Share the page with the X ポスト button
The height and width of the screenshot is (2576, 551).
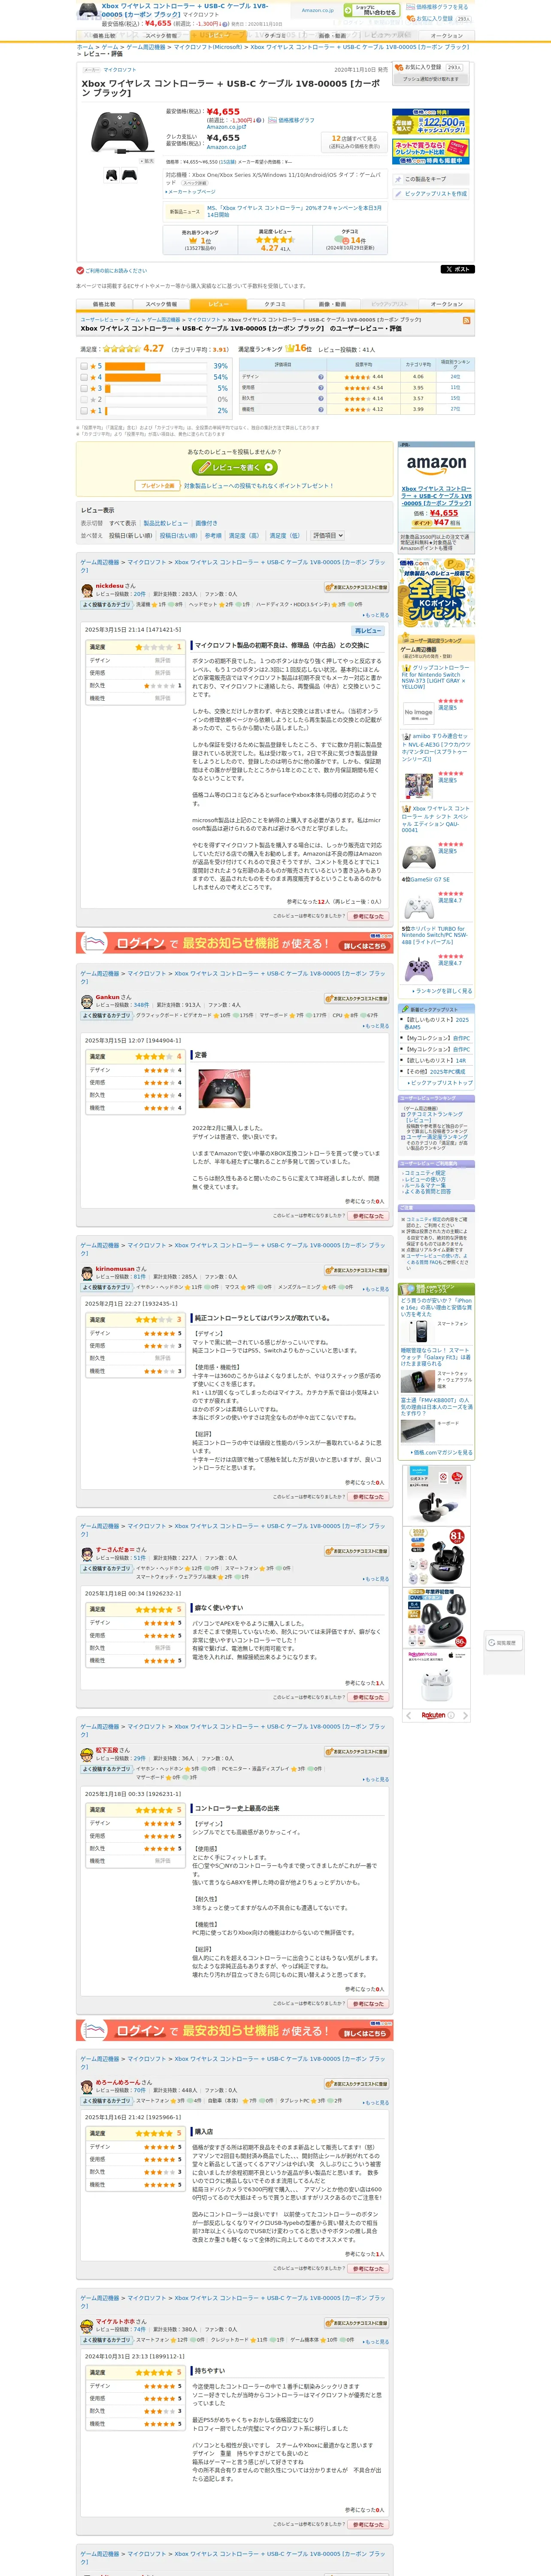click(457, 270)
